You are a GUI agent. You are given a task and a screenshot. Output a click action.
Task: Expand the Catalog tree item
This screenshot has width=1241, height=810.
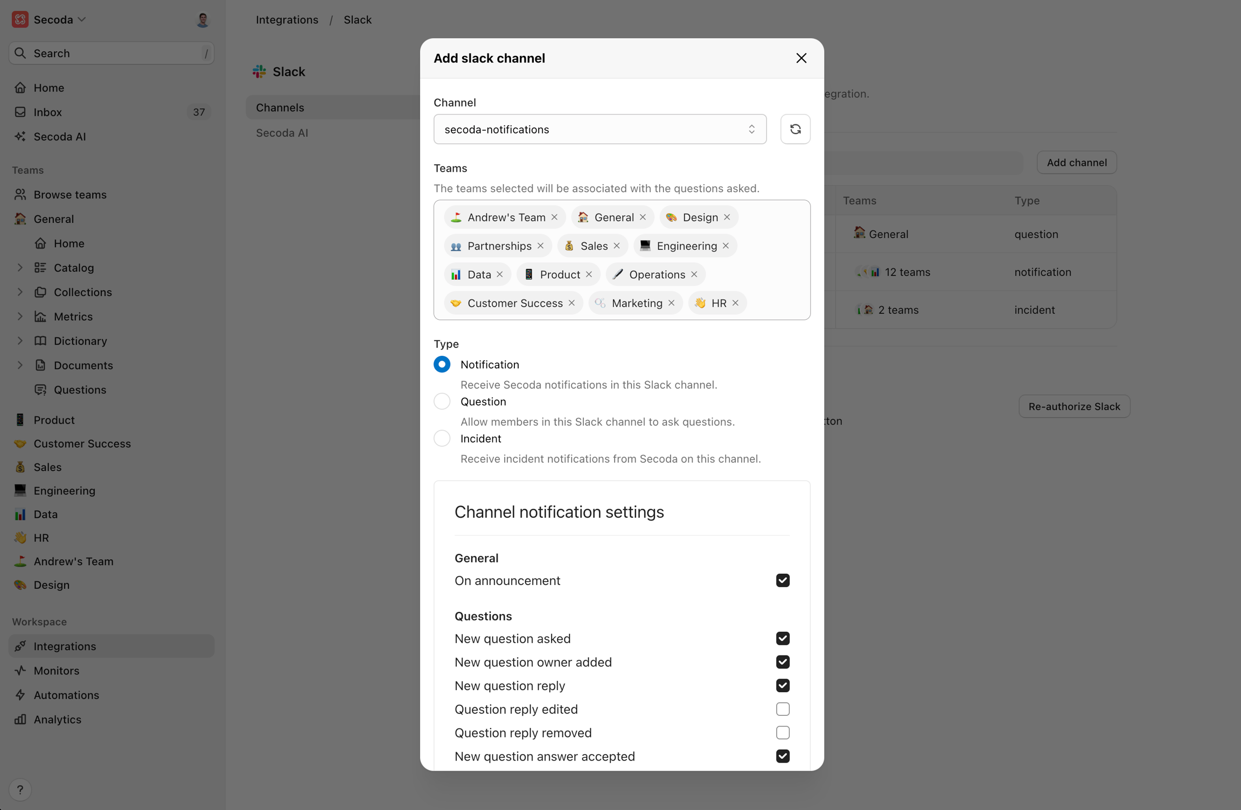coord(20,267)
